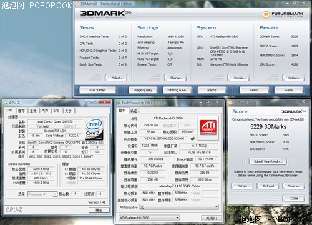Click the ATI Radeon logo in GPU-Z
312x225 pixels.
point(208,127)
